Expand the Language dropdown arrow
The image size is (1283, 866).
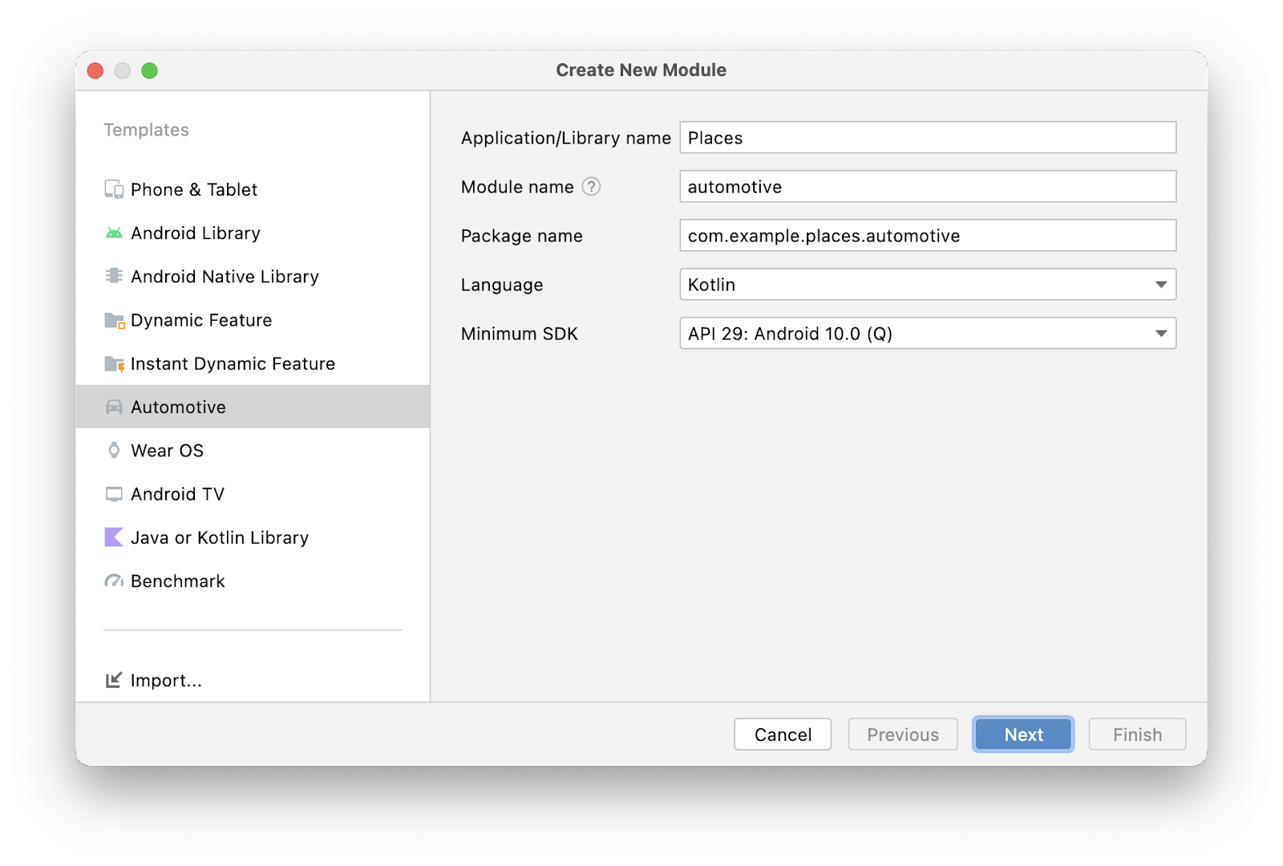coord(1160,285)
